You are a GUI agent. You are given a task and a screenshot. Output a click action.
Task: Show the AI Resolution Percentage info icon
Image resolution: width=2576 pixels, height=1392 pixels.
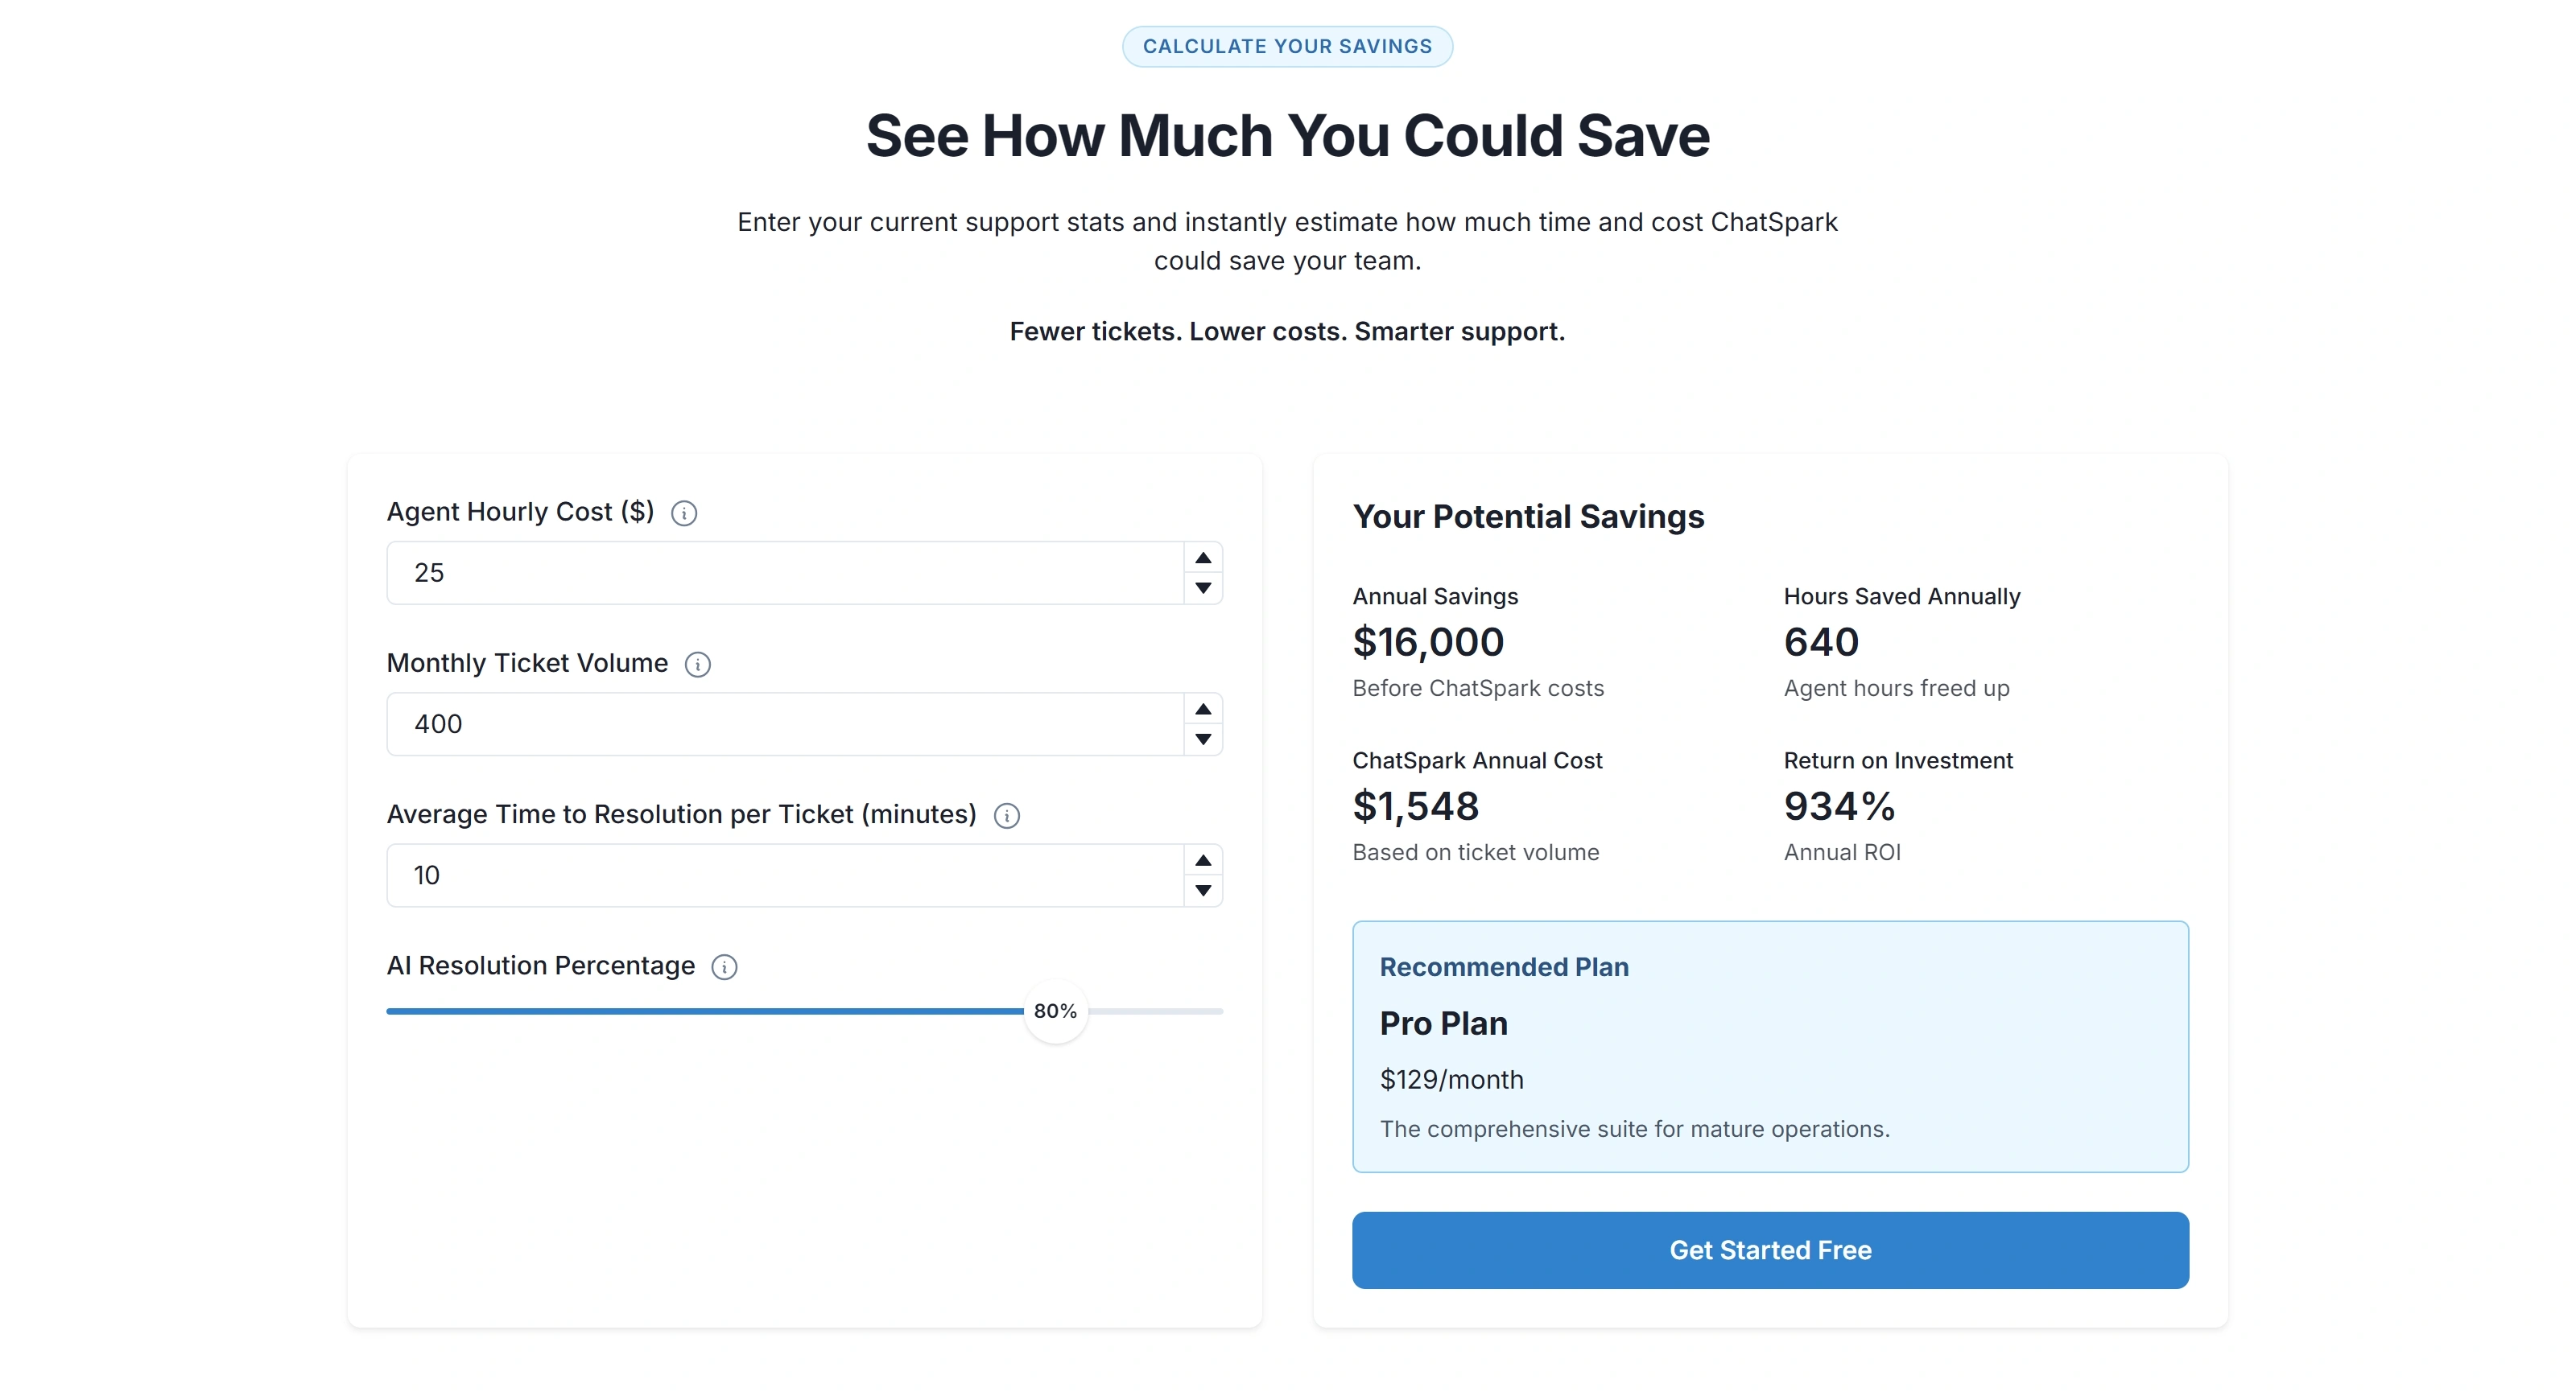[x=724, y=967]
